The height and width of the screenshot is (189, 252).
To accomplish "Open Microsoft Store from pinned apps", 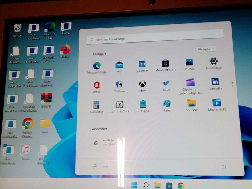I will [166, 65].
